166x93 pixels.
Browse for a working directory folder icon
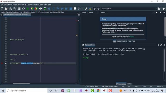[x=159, y=9]
